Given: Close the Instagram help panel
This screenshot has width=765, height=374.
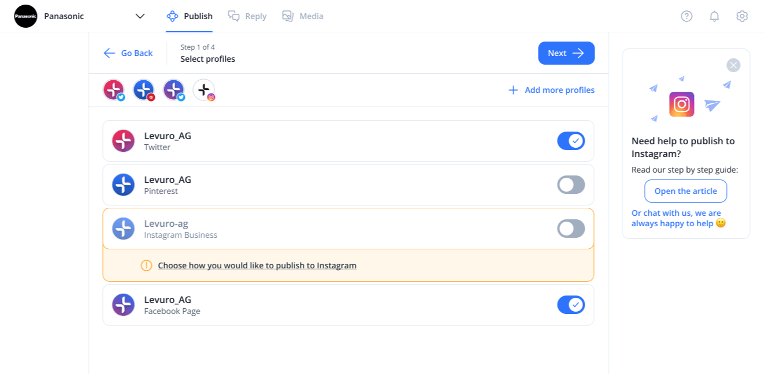Looking at the screenshot, I should (x=733, y=65).
